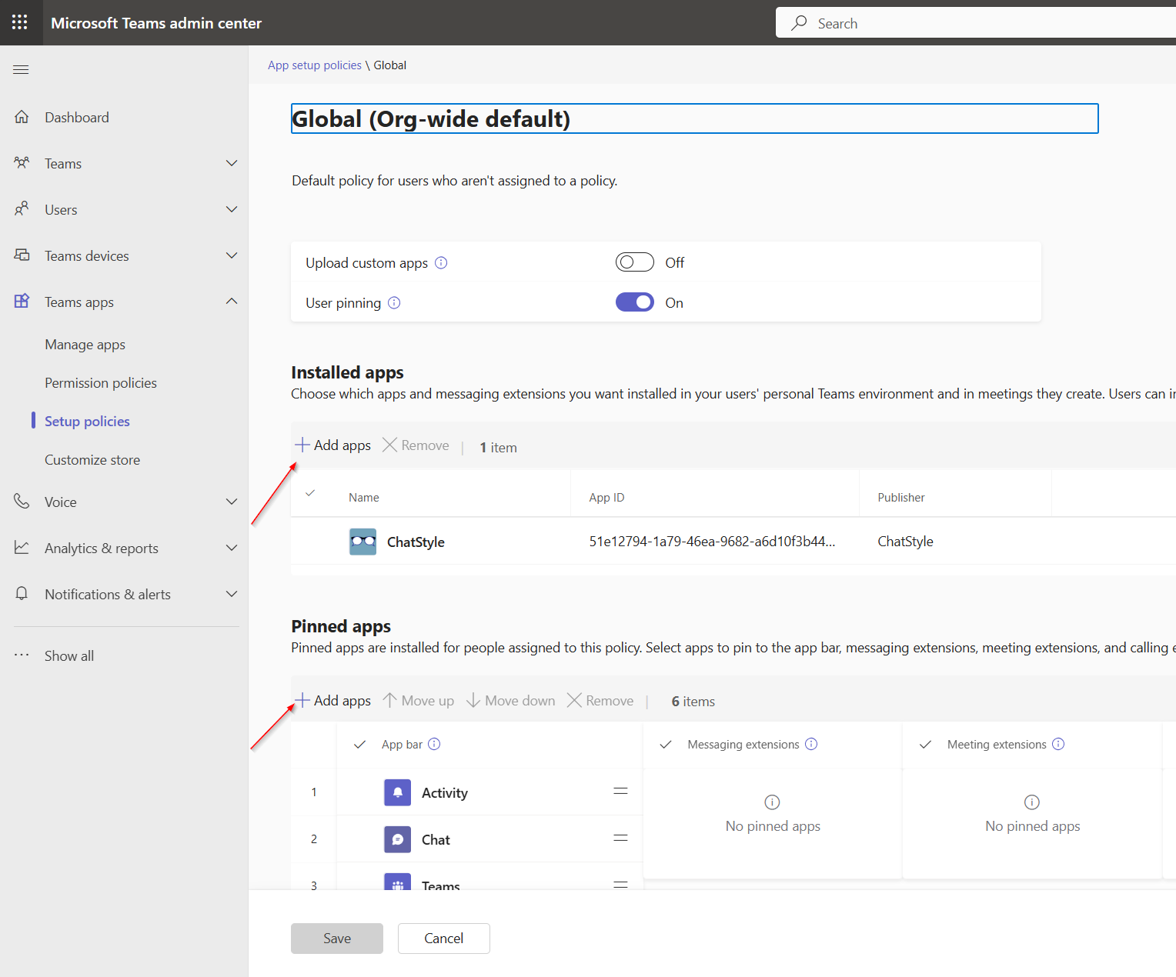Click Remove in Pinned apps toolbar
Screen dimensions: 1176x977
(600, 701)
